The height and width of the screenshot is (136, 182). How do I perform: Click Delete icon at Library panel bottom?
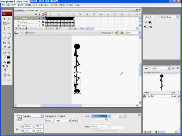pos(156,132)
